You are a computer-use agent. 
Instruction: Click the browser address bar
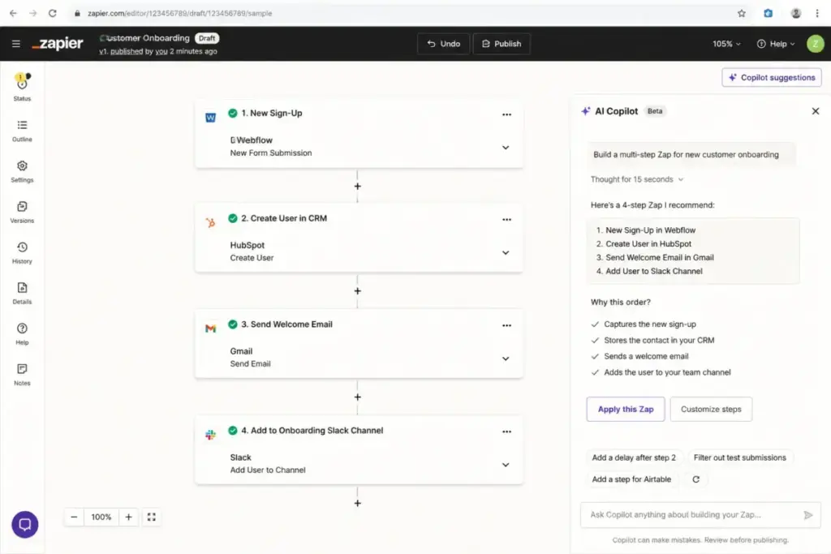pyautogui.click(x=403, y=13)
